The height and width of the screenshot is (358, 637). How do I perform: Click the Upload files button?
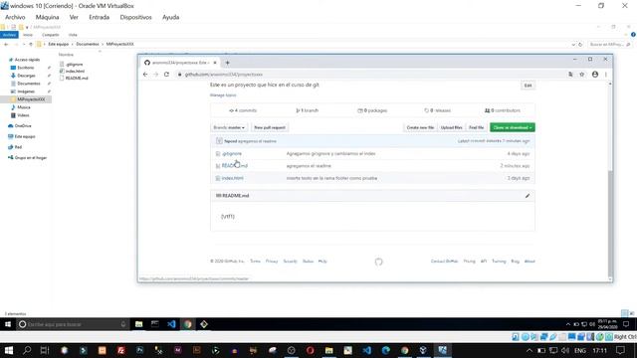pos(451,127)
